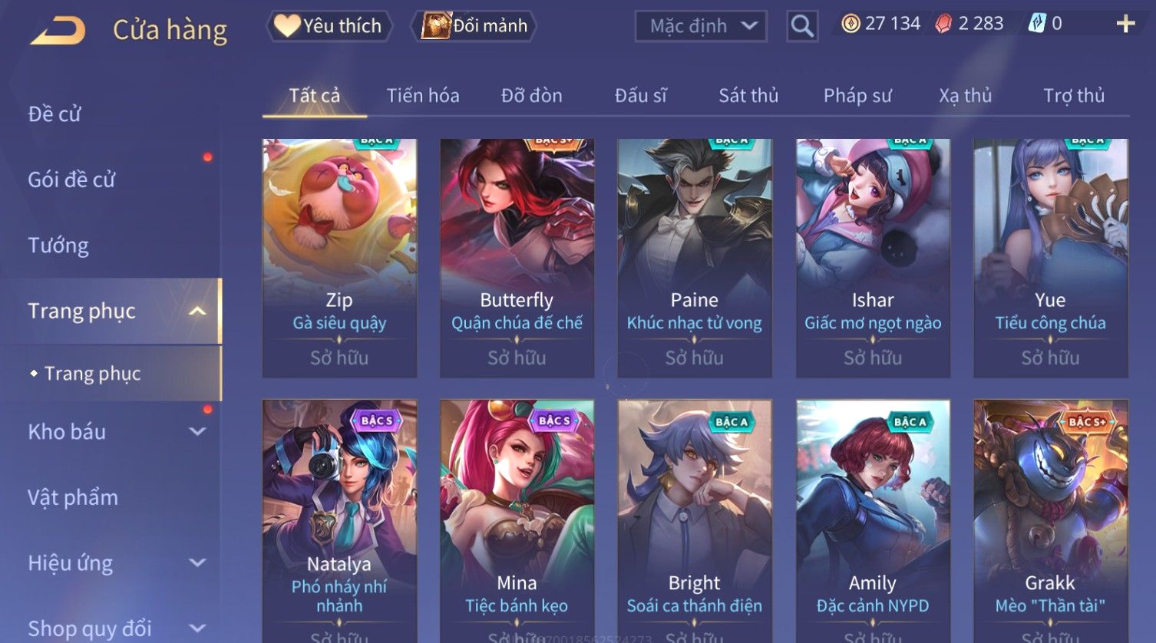The height and width of the screenshot is (643, 1156).
Task: Tap the gold coin balance icon
Action: [x=850, y=24]
